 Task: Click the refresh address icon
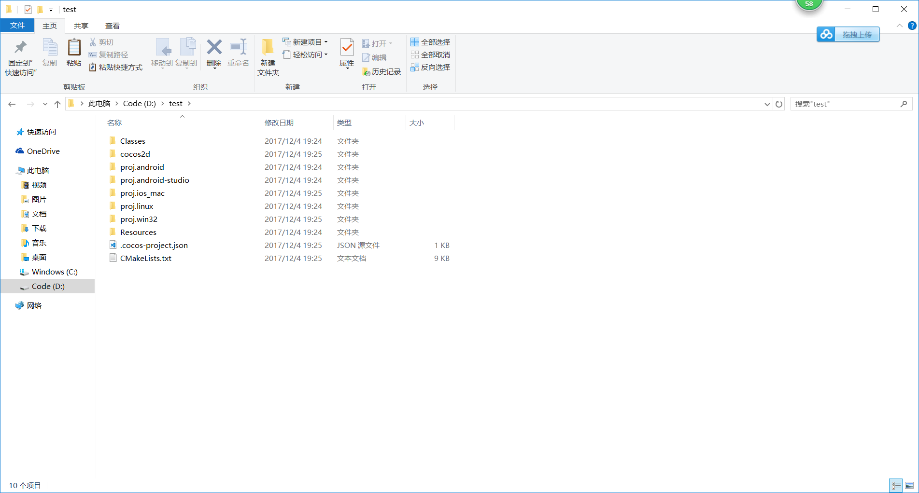[x=779, y=104]
